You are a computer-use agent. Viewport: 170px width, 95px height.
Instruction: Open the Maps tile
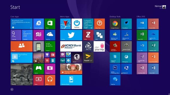coord(39,35)
